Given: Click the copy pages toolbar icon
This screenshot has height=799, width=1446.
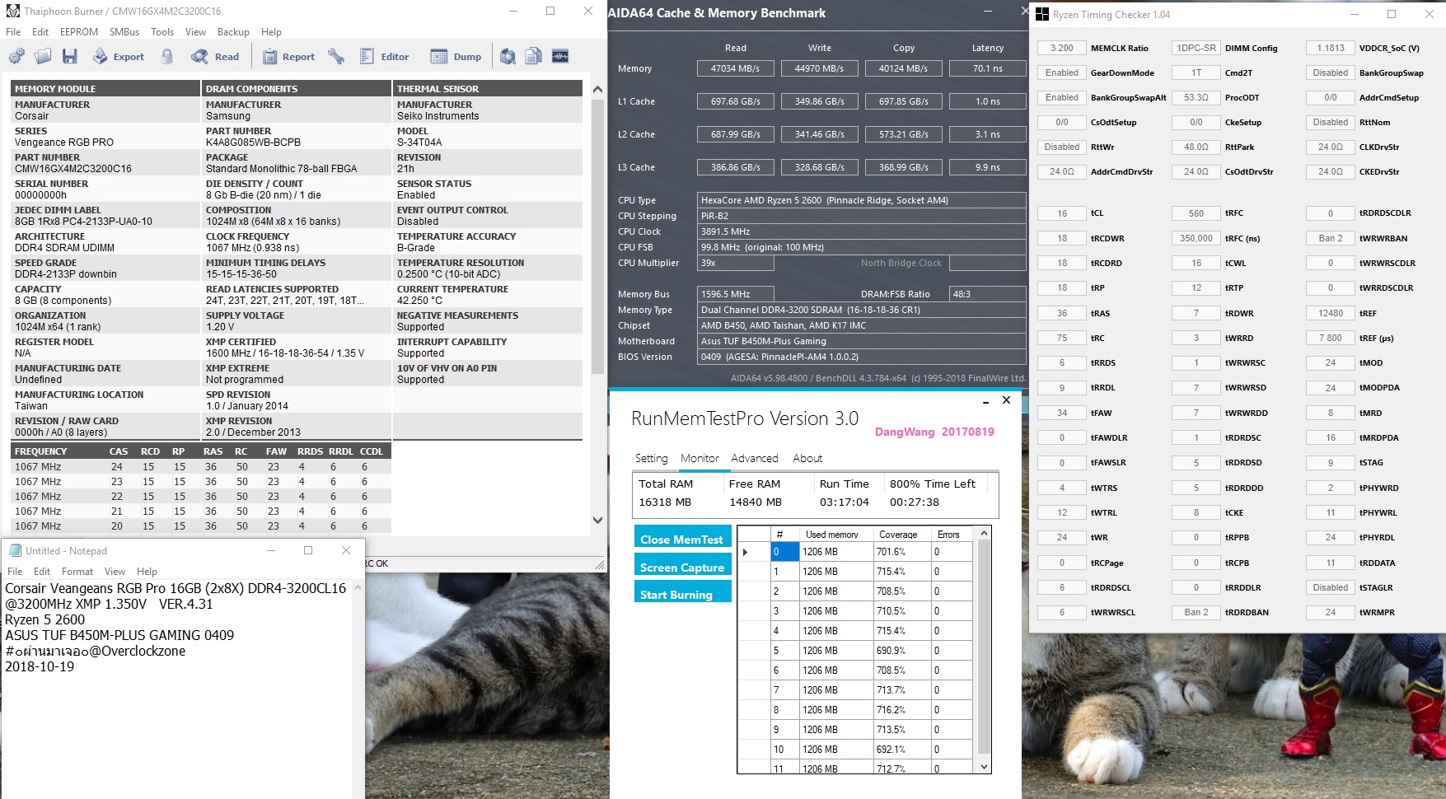Looking at the screenshot, I should pyautogui.click(x=534, y=56).
